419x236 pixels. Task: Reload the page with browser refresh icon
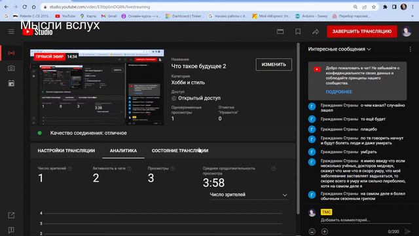click(25, 7)
